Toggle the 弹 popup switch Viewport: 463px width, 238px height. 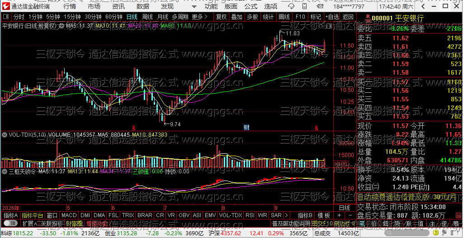coord(11,223)
